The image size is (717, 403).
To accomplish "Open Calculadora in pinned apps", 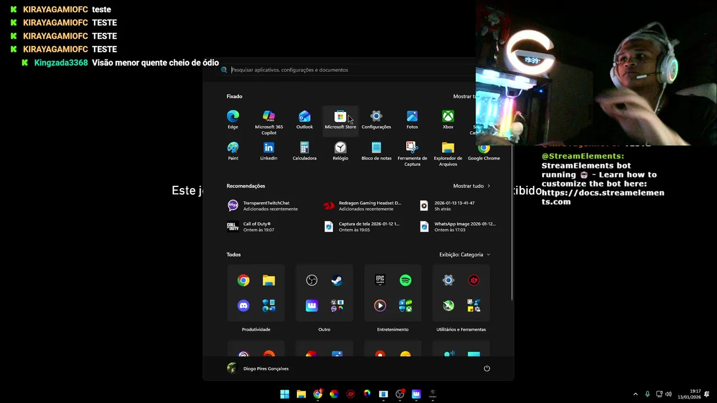I will click(x=305, y=151).
